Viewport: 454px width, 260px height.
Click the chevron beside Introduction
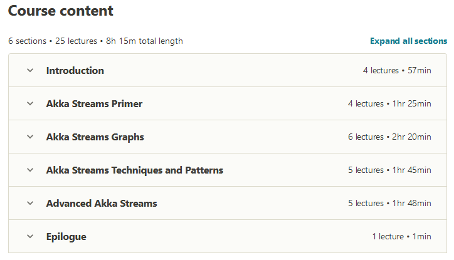29,70
